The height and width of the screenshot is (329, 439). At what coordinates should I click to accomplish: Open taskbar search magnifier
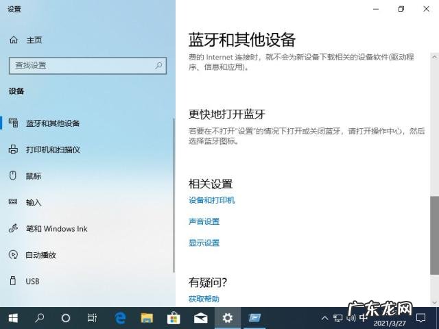click(39, 318)
